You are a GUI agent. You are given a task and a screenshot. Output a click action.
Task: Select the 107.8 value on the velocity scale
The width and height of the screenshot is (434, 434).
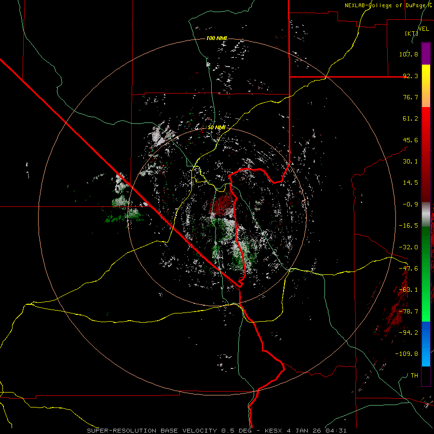[x=408, y=54]
